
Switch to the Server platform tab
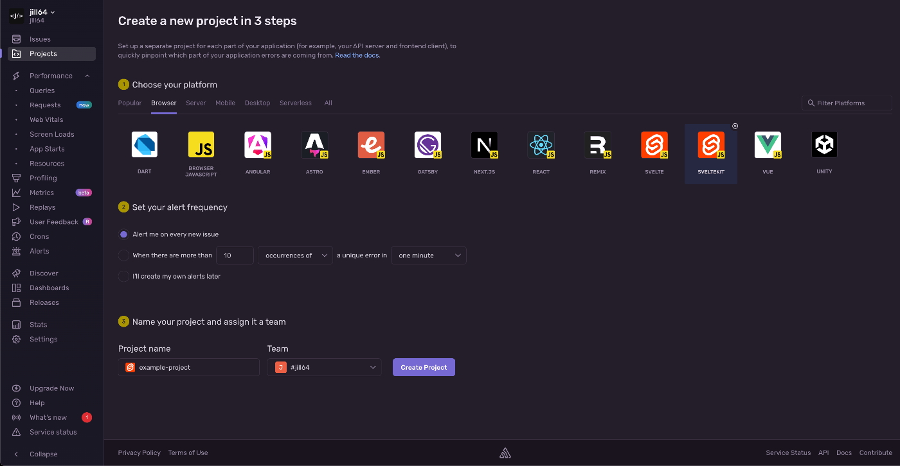(196, 103)
